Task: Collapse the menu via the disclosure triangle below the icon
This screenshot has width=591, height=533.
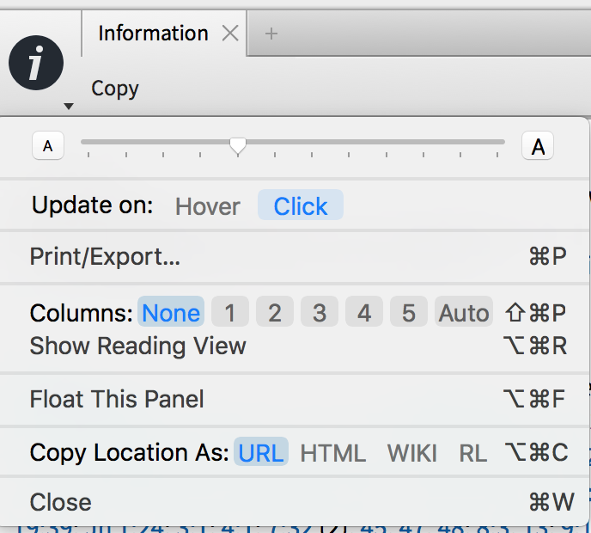Action: [68, 107]
